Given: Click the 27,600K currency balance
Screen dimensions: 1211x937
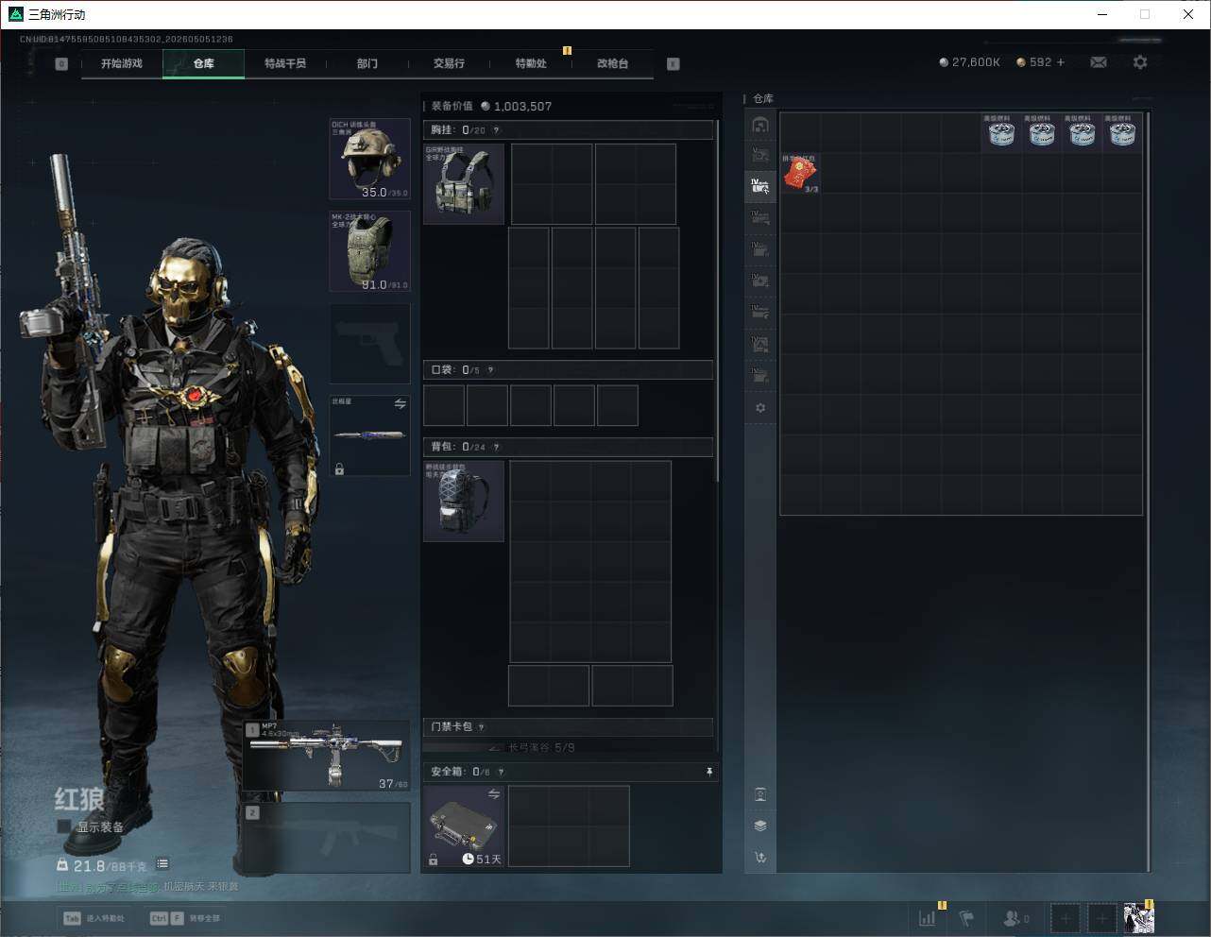Looking at the screenshot, I should click(x=969, y=62).
